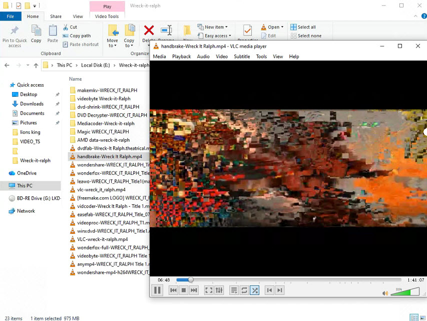Jump to next chapter in VLC

[x=280, y=290]
